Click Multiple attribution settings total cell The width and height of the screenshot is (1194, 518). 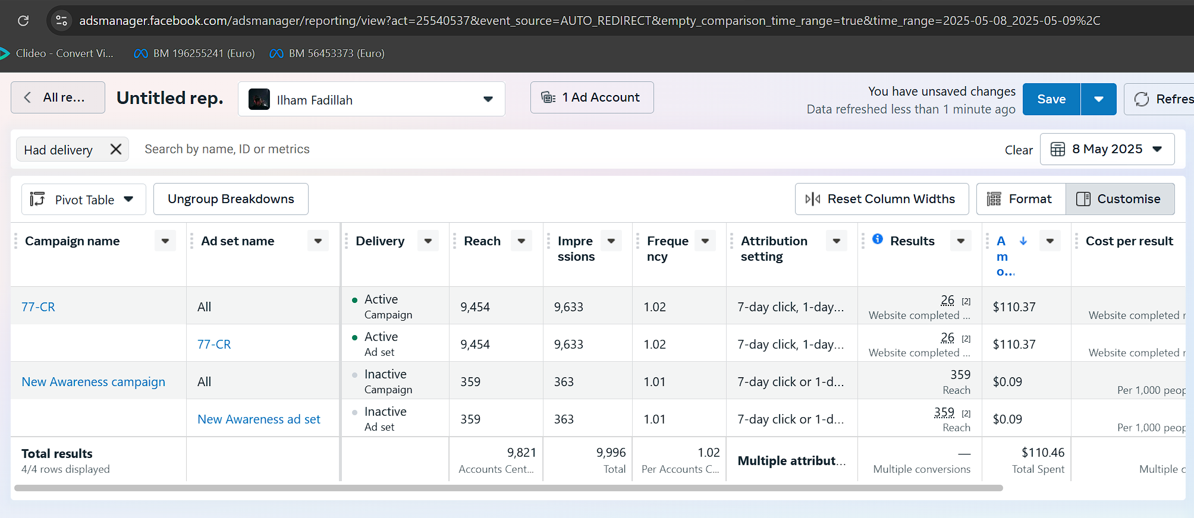coord(791,460)
